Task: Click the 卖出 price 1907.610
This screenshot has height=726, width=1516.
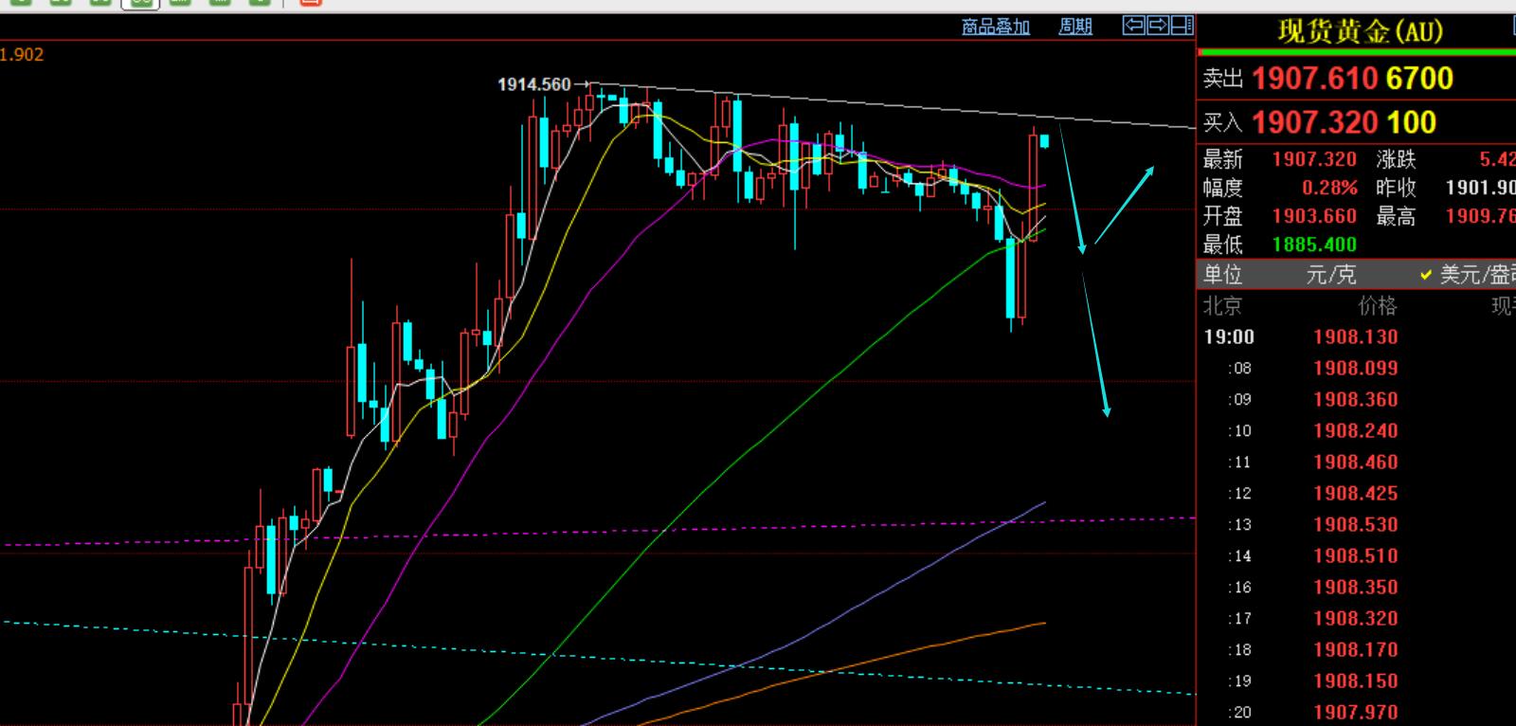Action: [x=1314, y=78]
